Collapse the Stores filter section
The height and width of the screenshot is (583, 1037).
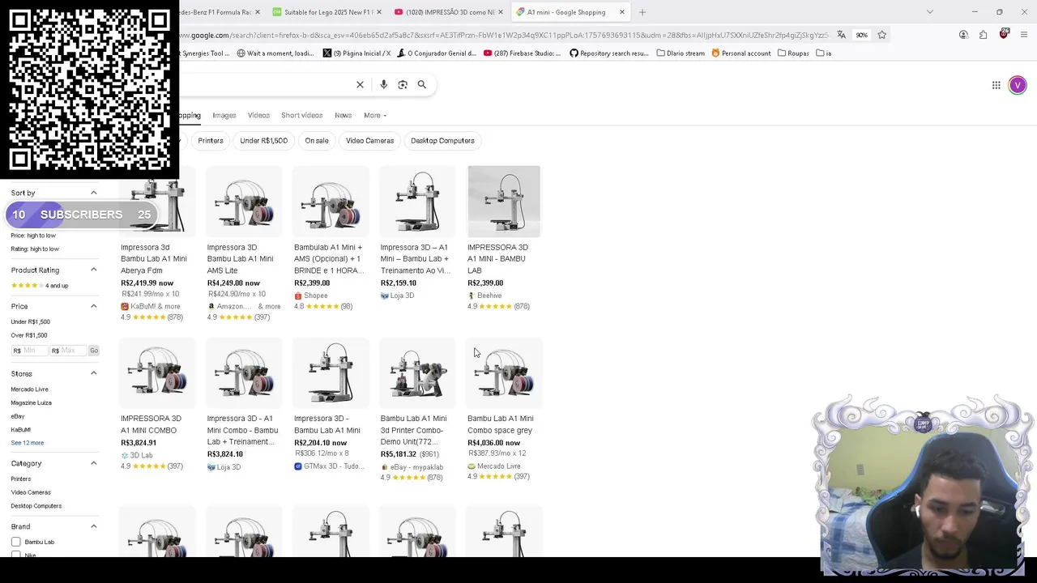93,373
